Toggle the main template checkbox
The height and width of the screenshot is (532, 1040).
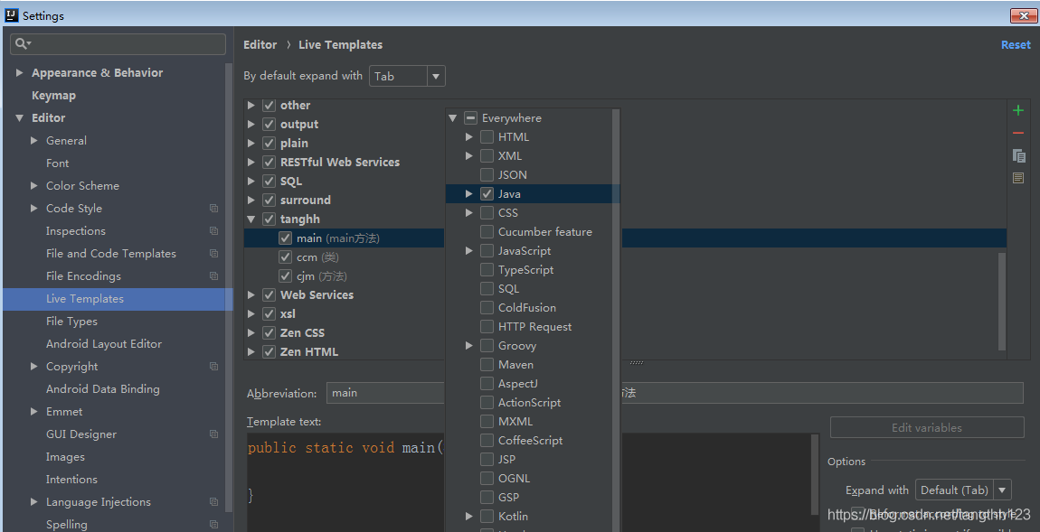coord(286,238)
